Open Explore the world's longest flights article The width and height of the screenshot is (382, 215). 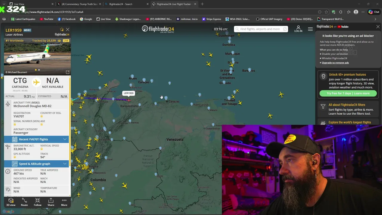349,122
